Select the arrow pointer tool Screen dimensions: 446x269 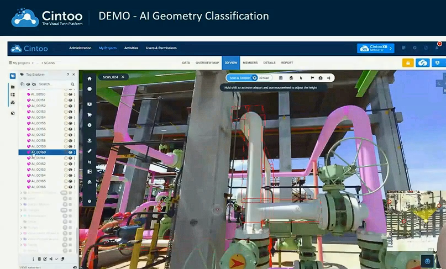coord(301,78)
